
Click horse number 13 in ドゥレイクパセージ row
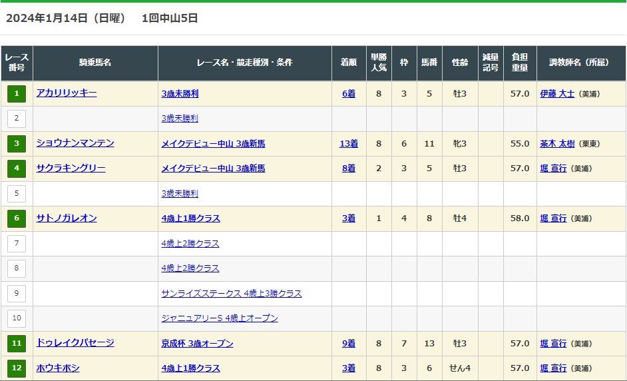click(429, 343)
